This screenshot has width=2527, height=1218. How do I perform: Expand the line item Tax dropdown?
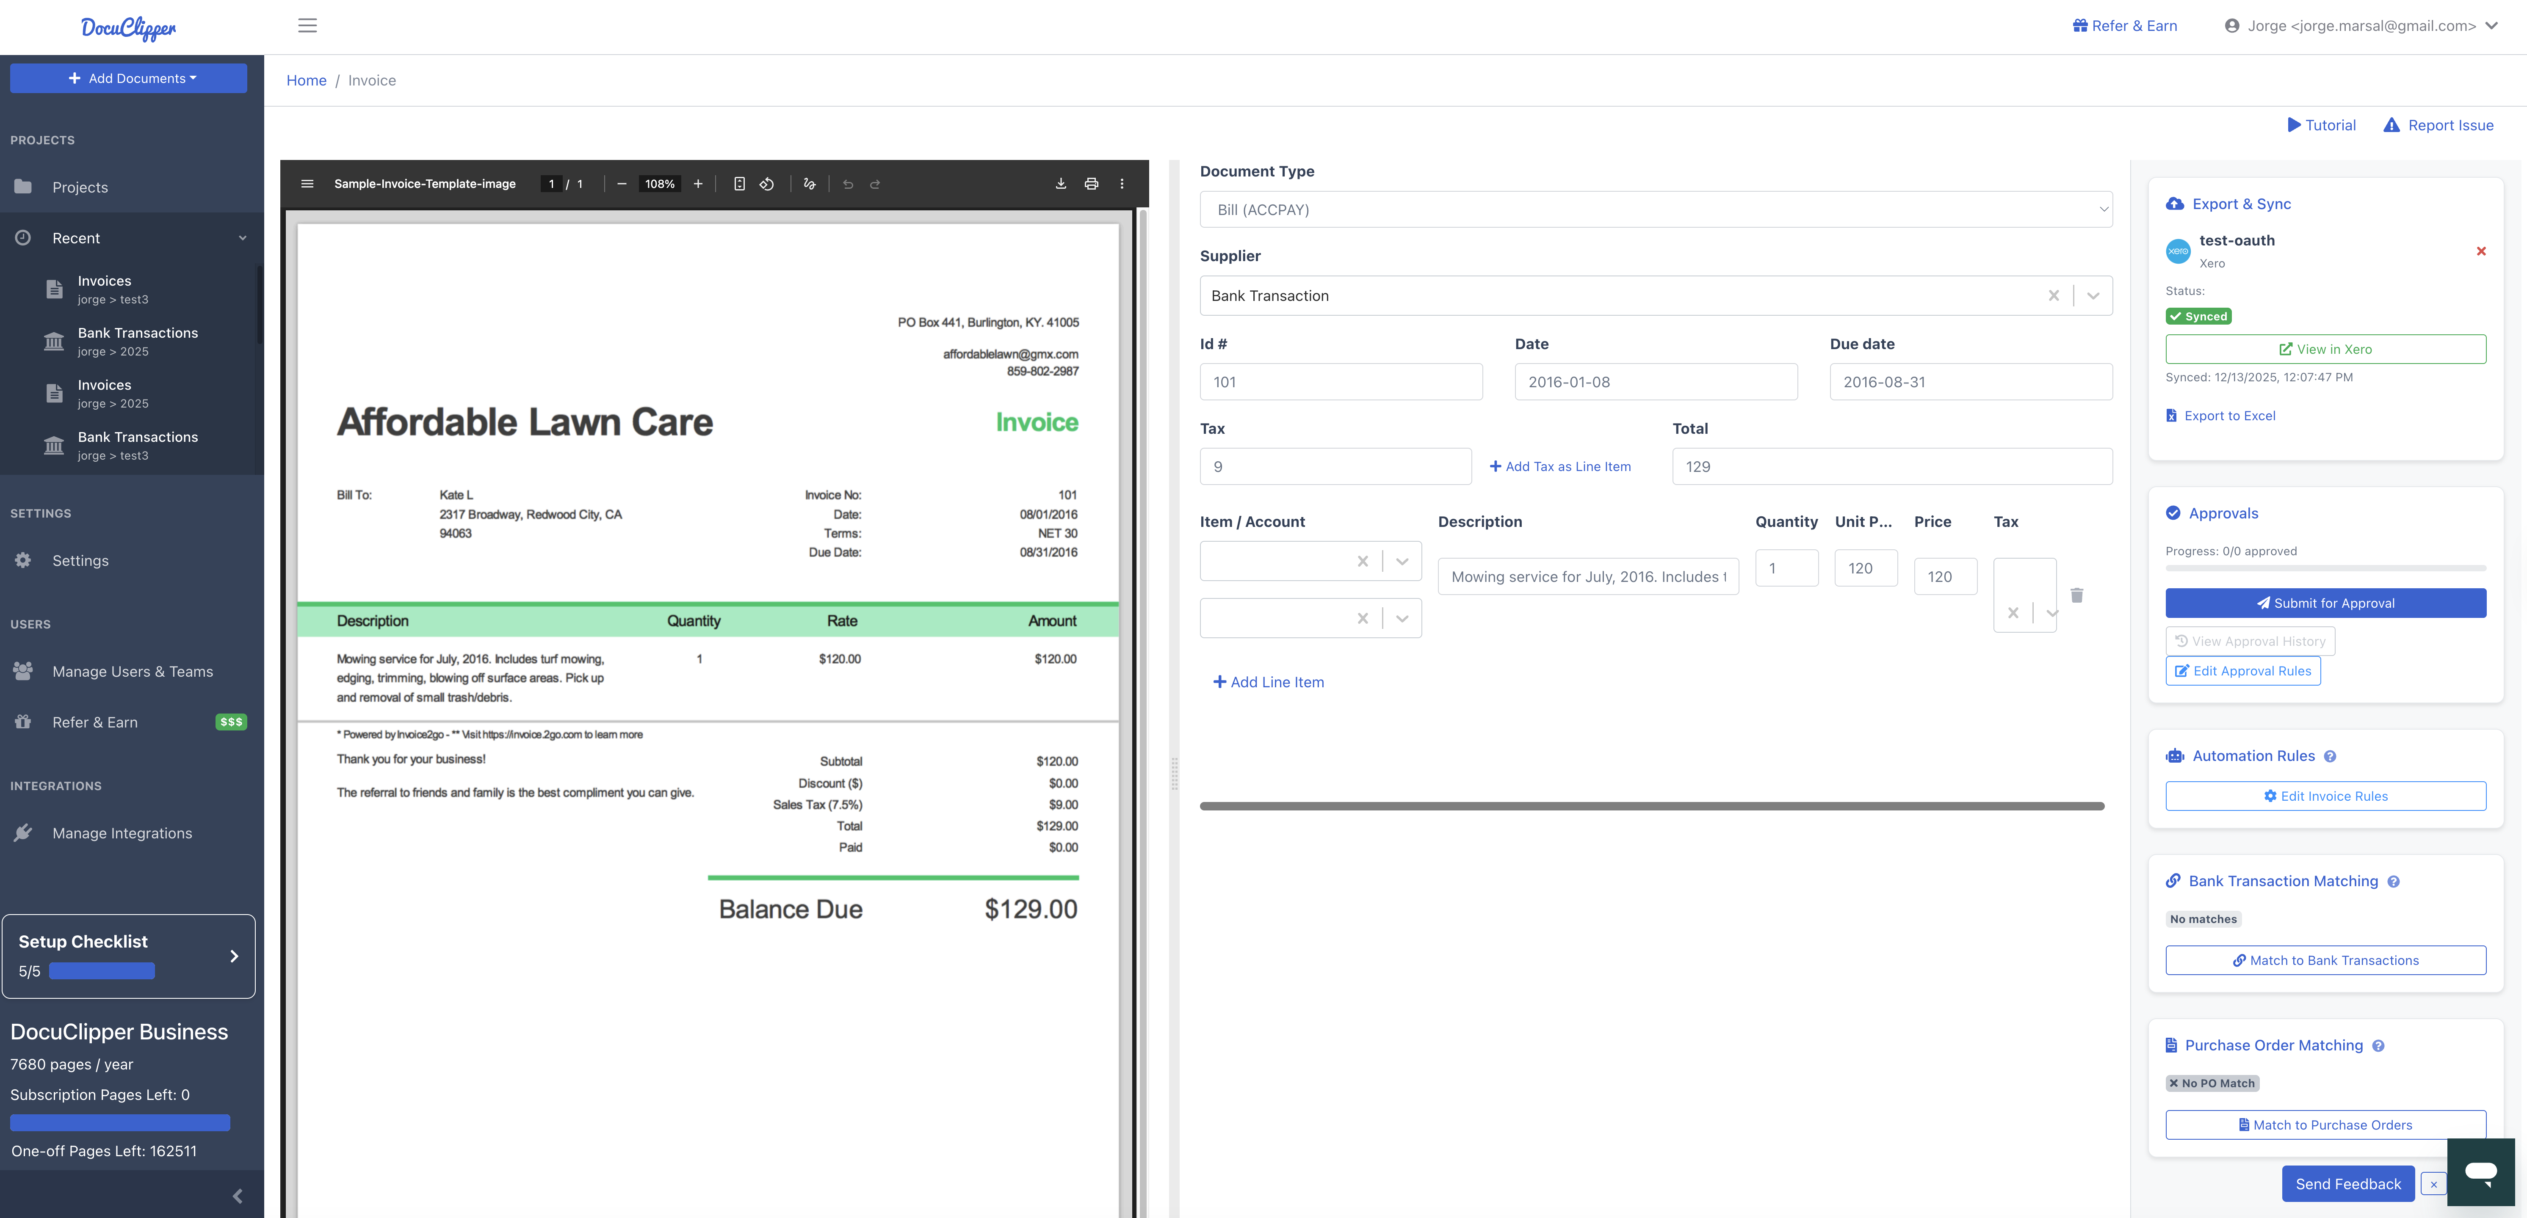click(2052, 613)
